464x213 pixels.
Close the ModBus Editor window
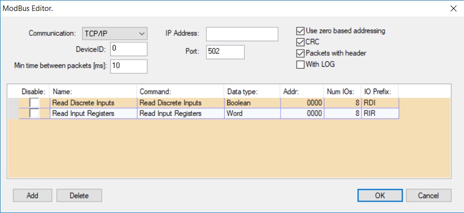453,8
